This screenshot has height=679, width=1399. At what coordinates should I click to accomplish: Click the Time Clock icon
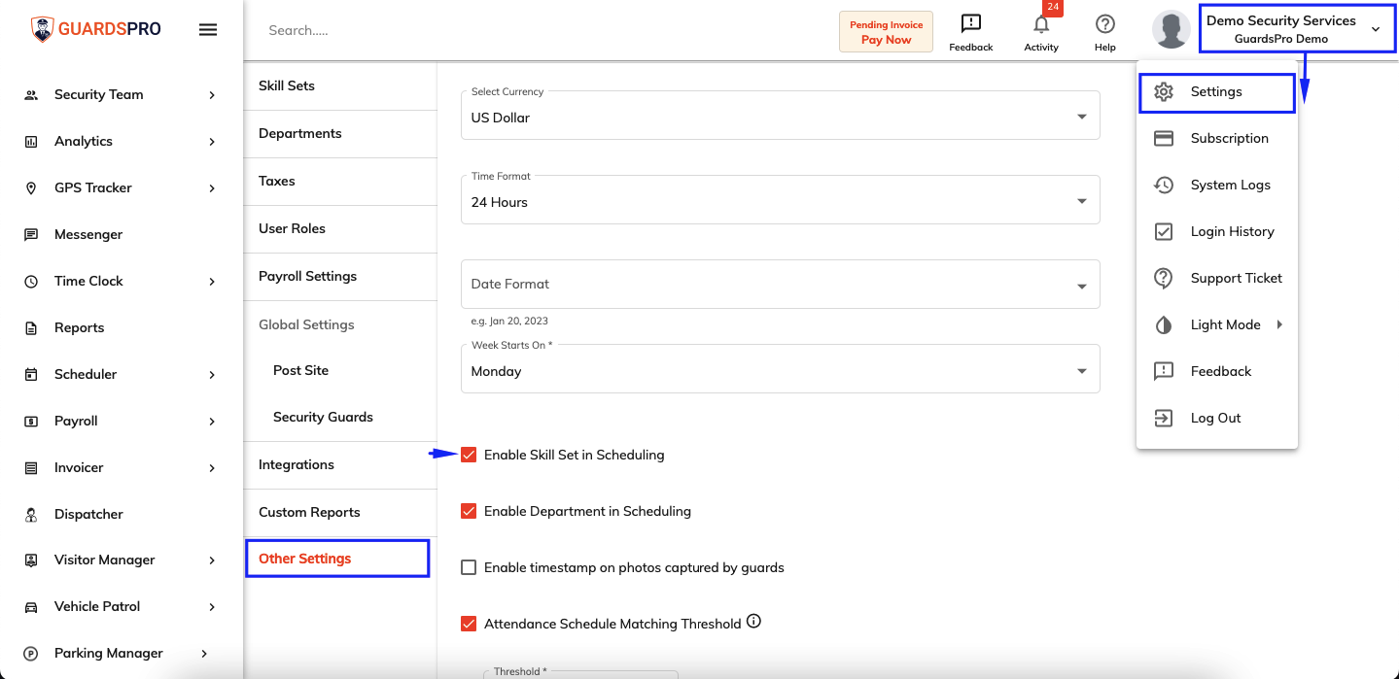click(x=31, y=281)
